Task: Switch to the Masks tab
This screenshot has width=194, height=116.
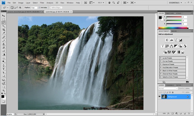Action: tap(174, 31)
